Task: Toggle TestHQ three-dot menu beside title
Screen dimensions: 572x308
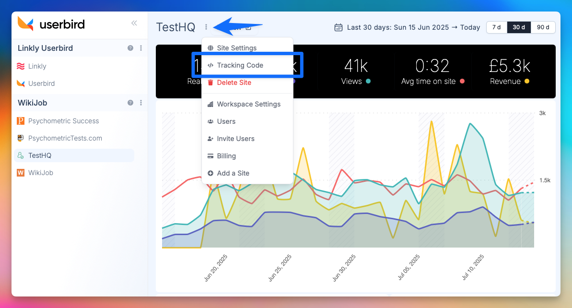Action: pyautogui.click(x=206, y=27)
